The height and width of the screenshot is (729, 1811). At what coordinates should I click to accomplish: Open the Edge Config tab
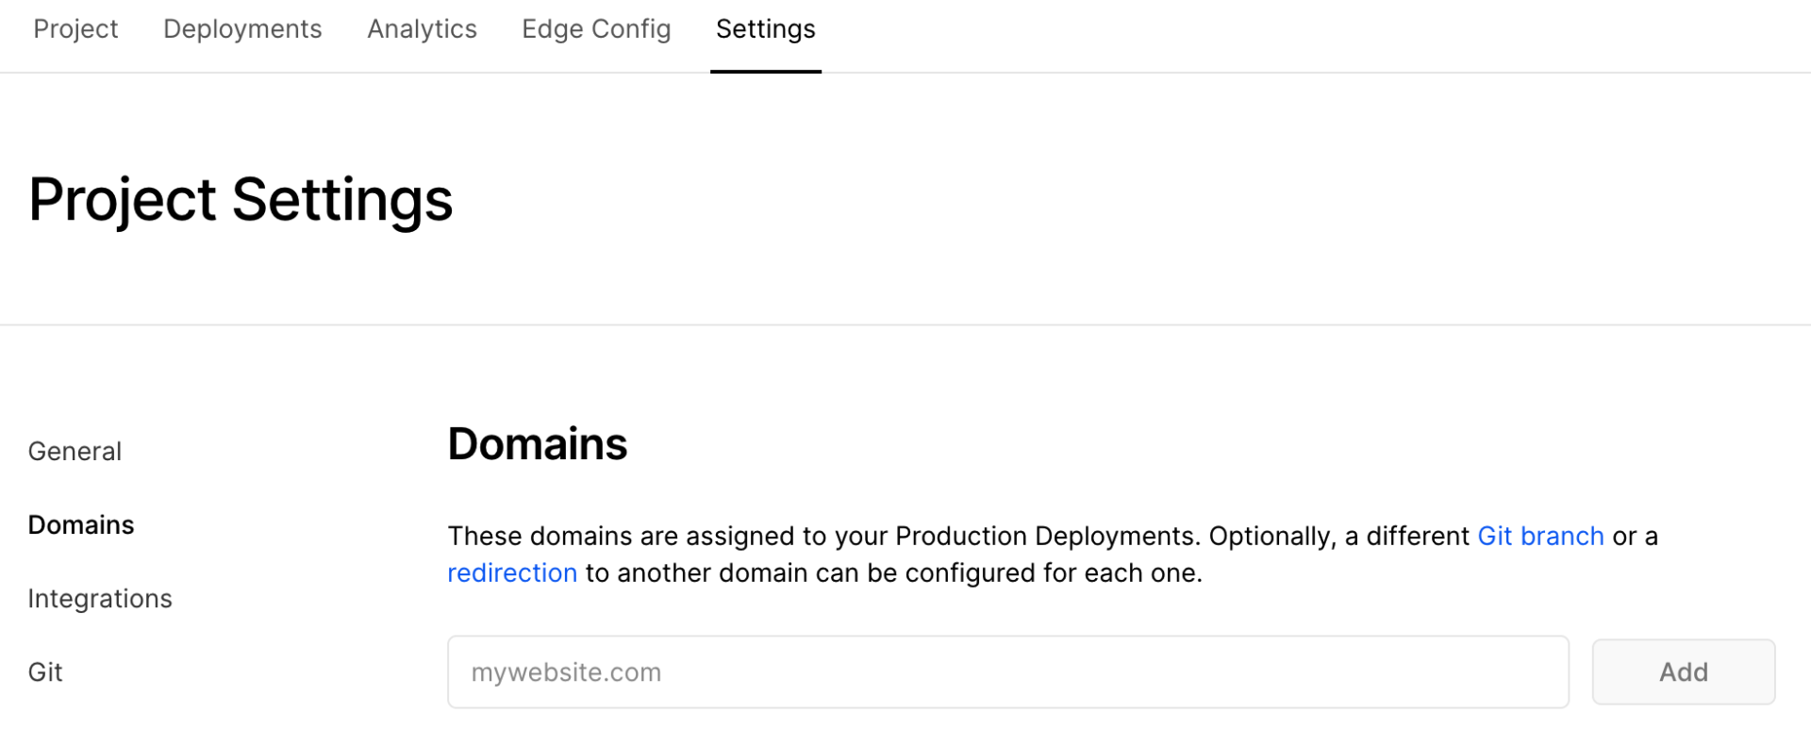(596, 29)
